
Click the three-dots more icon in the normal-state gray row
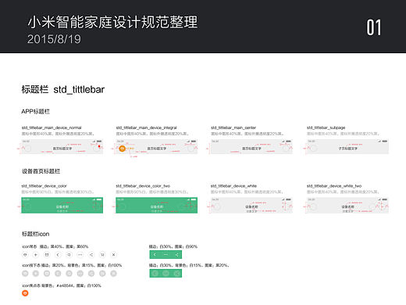pyautogui.click(x=80, y=255)
